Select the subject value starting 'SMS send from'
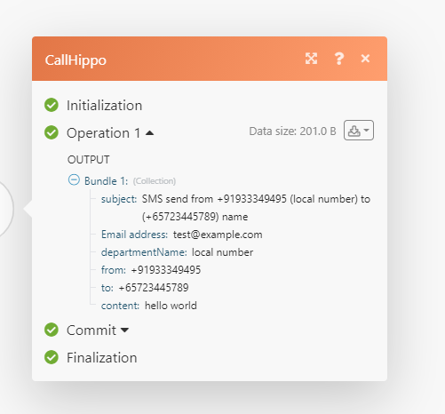This screenshot has height=414, width=445. pyautogui.click(x=256, y=208)
